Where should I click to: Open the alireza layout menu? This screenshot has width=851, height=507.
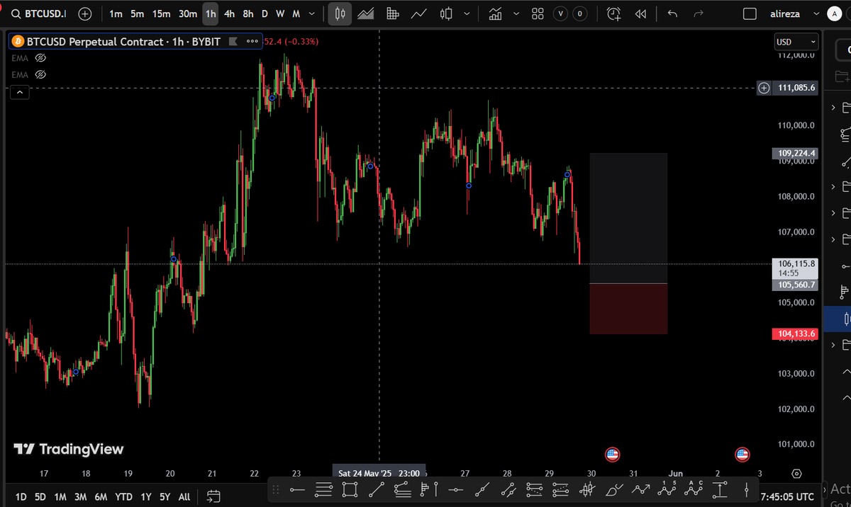tap(787, 14)
